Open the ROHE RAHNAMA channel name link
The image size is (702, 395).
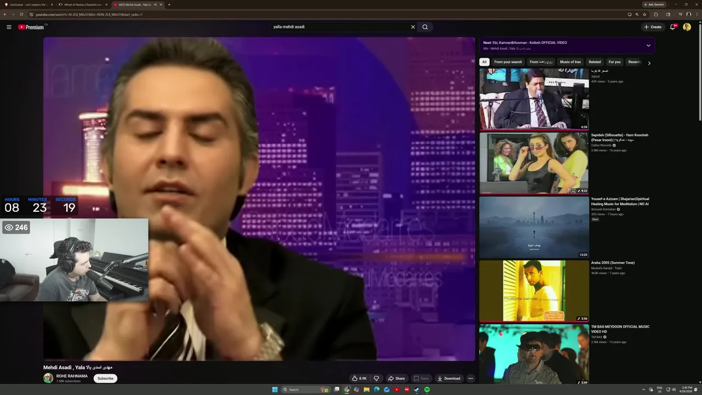pyautogui.click(x=72, y=376)
